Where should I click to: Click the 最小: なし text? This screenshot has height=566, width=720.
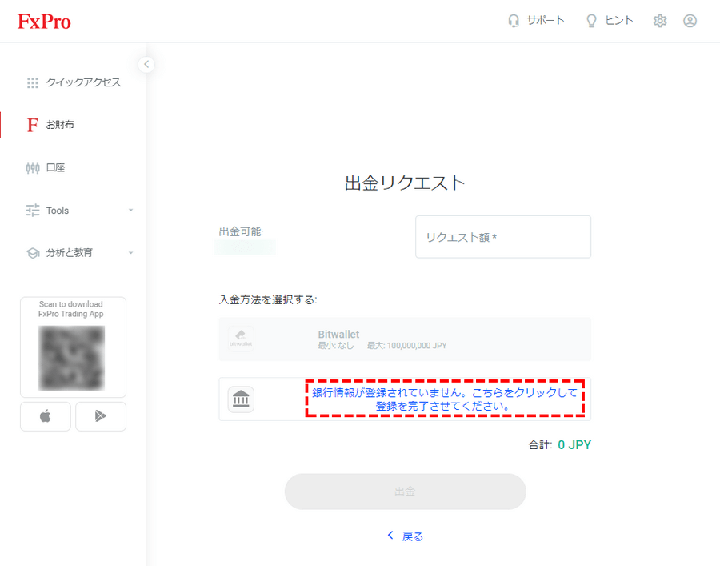(336, 346)
